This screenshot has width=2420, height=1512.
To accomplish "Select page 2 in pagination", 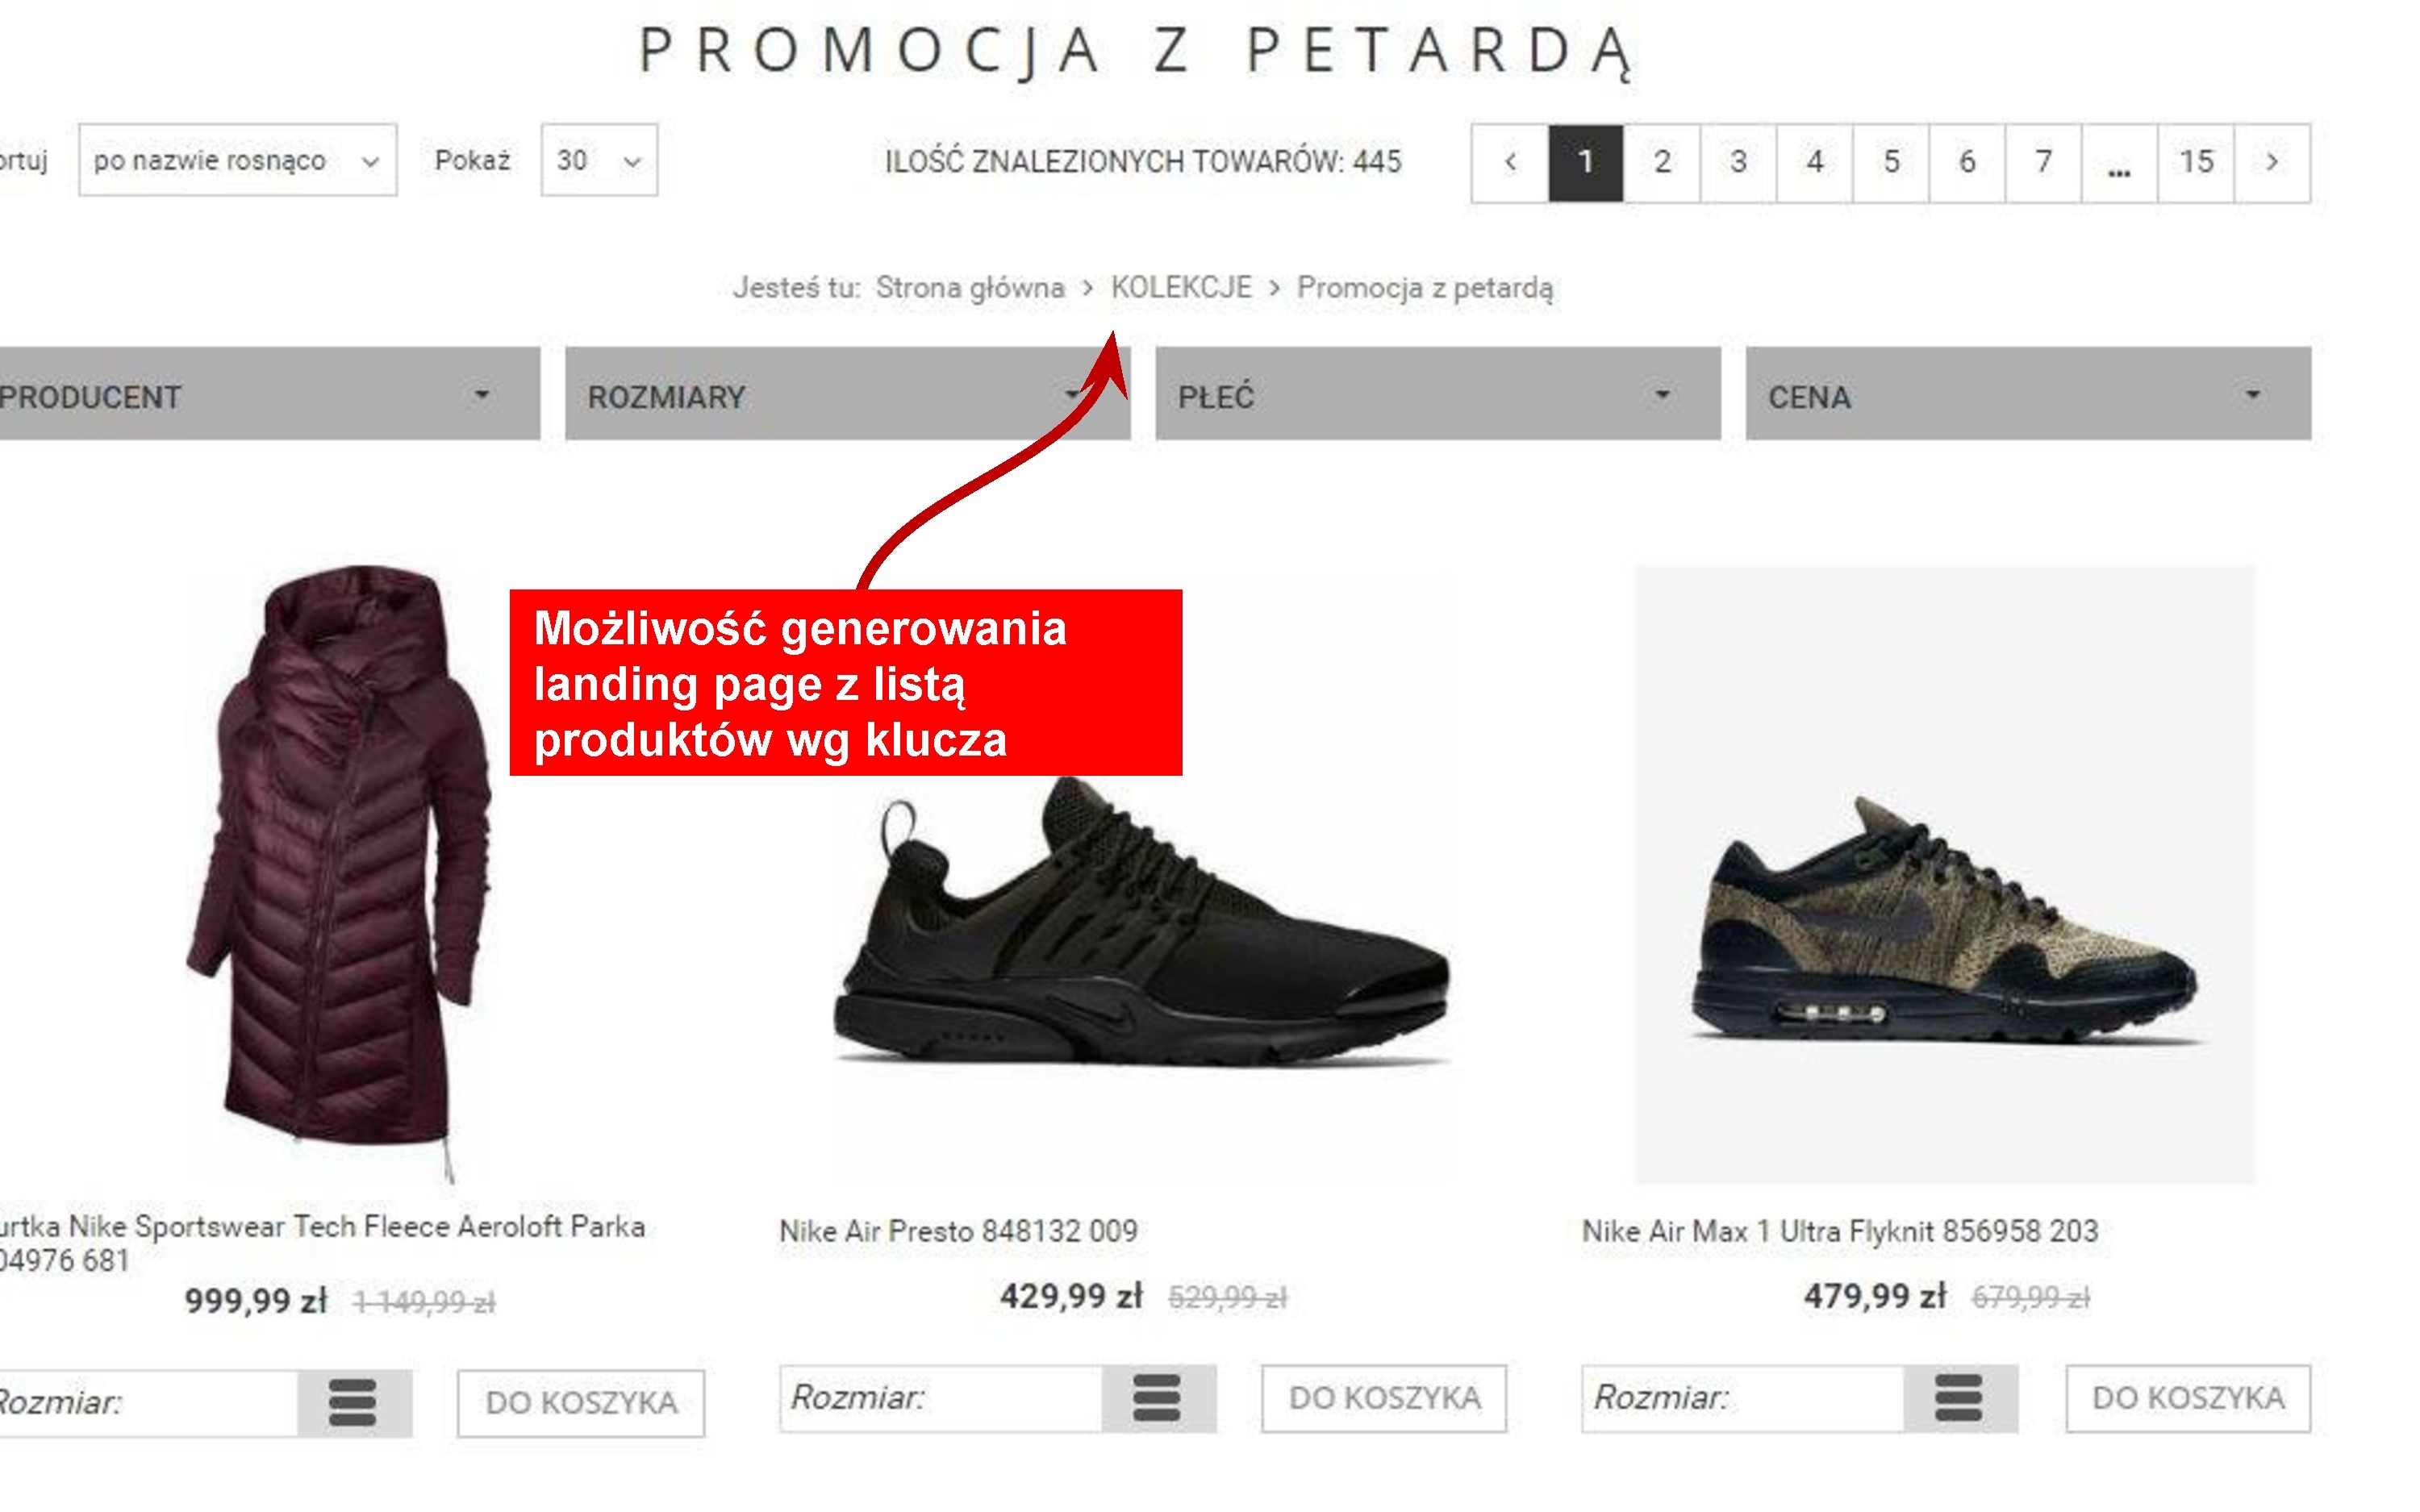I will [1662, 162].
